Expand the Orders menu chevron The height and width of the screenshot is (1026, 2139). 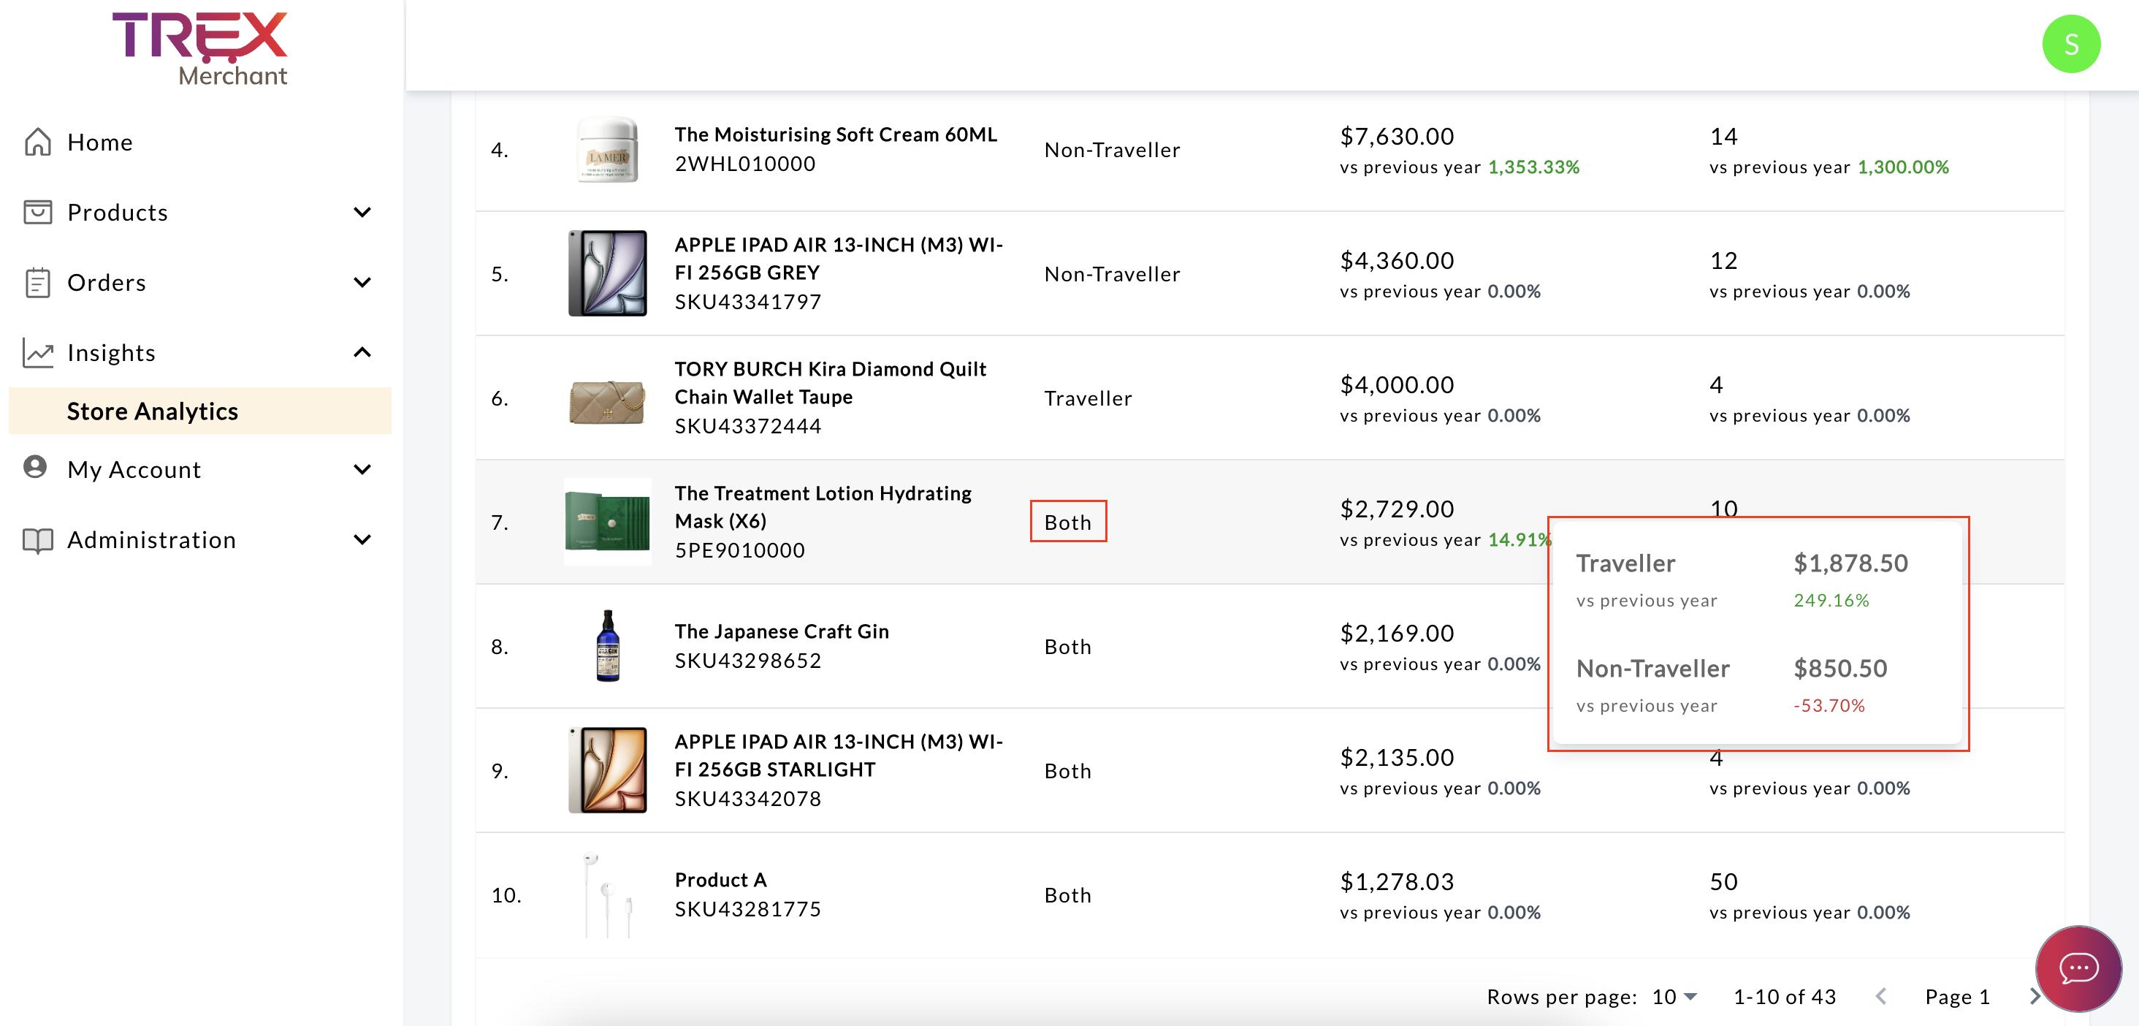pos(362,283)
